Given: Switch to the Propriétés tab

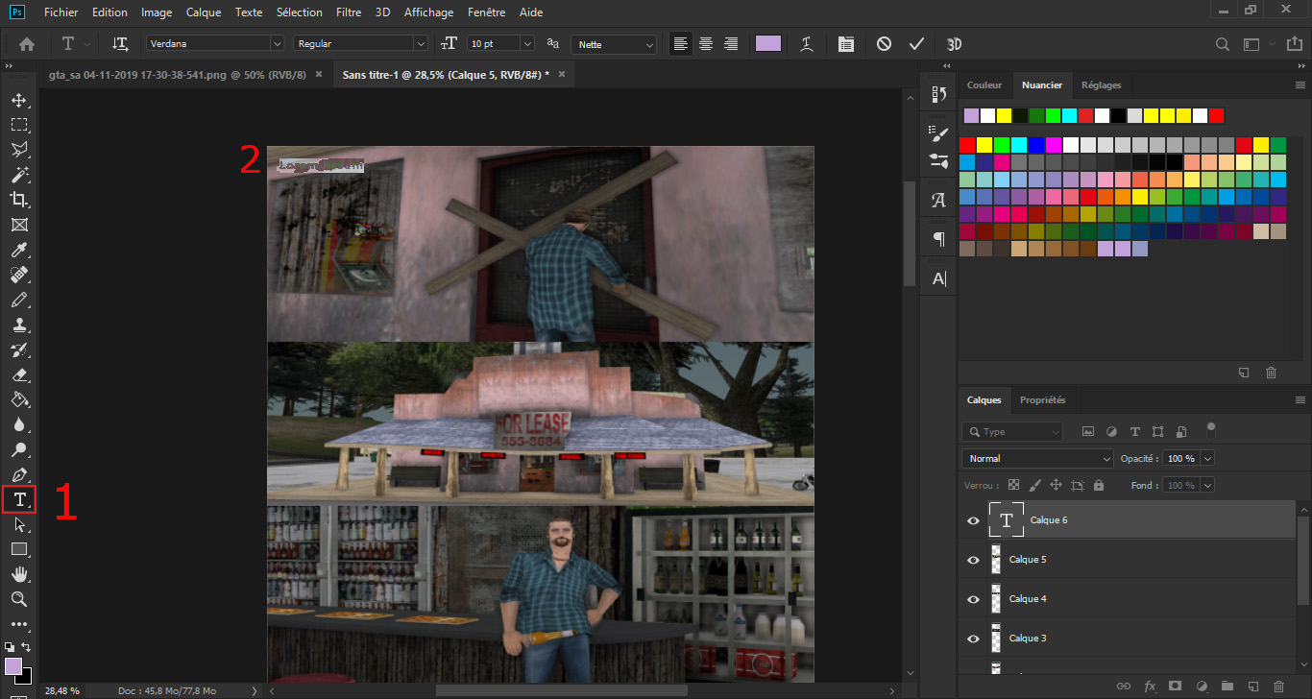Looking at the screenshot, I should pyautogui.click(x=1042, y=399).
